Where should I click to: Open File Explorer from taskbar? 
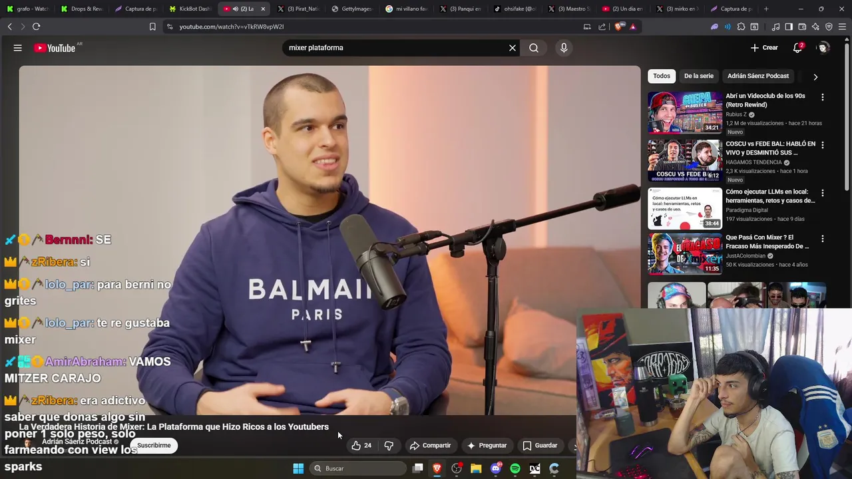(476, 468)
